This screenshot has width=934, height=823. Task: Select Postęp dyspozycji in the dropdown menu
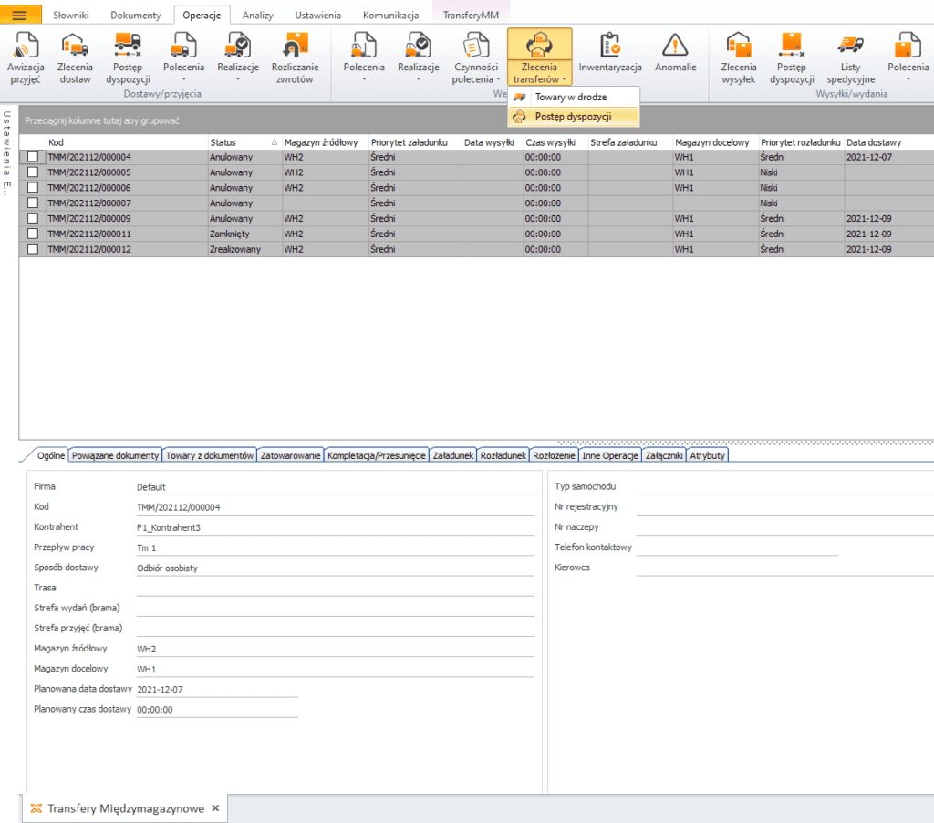tap(573, 117)
